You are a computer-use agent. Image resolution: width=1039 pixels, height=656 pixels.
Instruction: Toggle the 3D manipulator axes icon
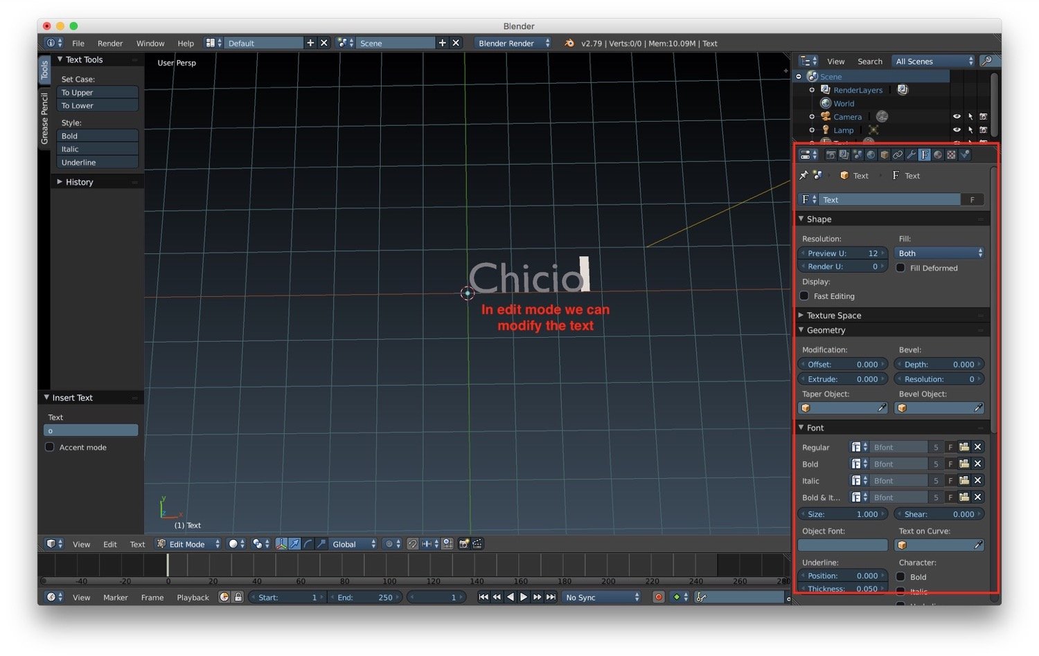[x=282, y=544]
